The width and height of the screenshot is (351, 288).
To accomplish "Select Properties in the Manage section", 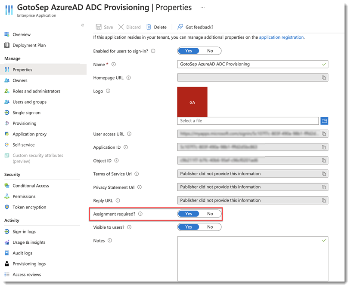I will click(43, 70).
